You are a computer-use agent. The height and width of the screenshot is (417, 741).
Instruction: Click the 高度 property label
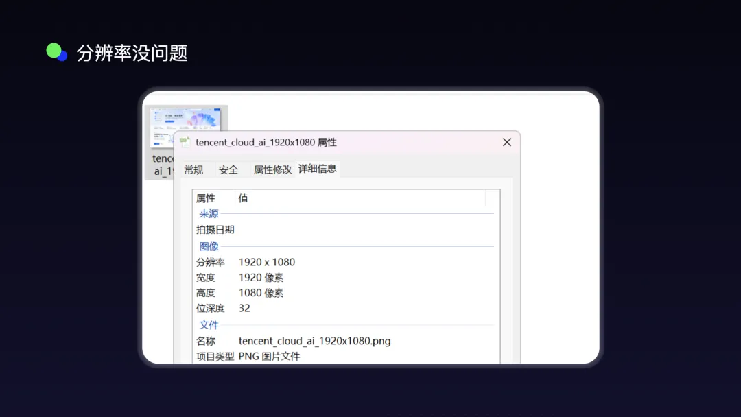click(x=206, y=293)
